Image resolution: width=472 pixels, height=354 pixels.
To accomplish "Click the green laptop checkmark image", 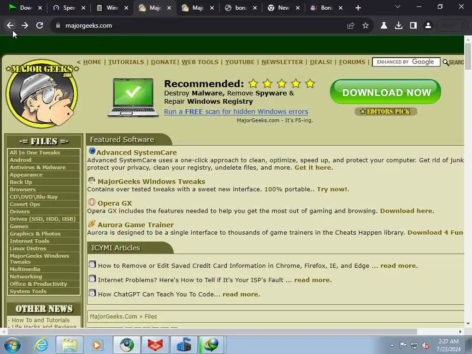I will point(133,97).
